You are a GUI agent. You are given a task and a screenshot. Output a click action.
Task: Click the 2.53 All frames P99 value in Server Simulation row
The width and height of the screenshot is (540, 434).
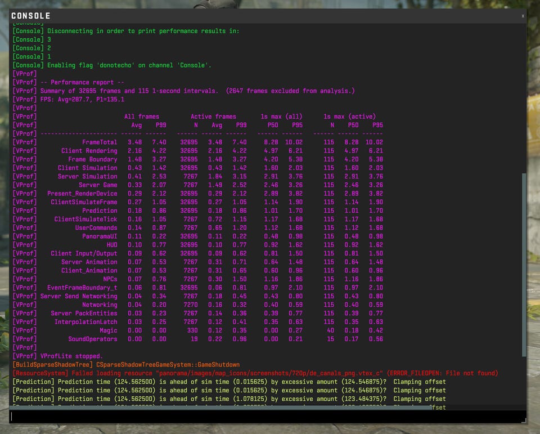pos(159,176)
